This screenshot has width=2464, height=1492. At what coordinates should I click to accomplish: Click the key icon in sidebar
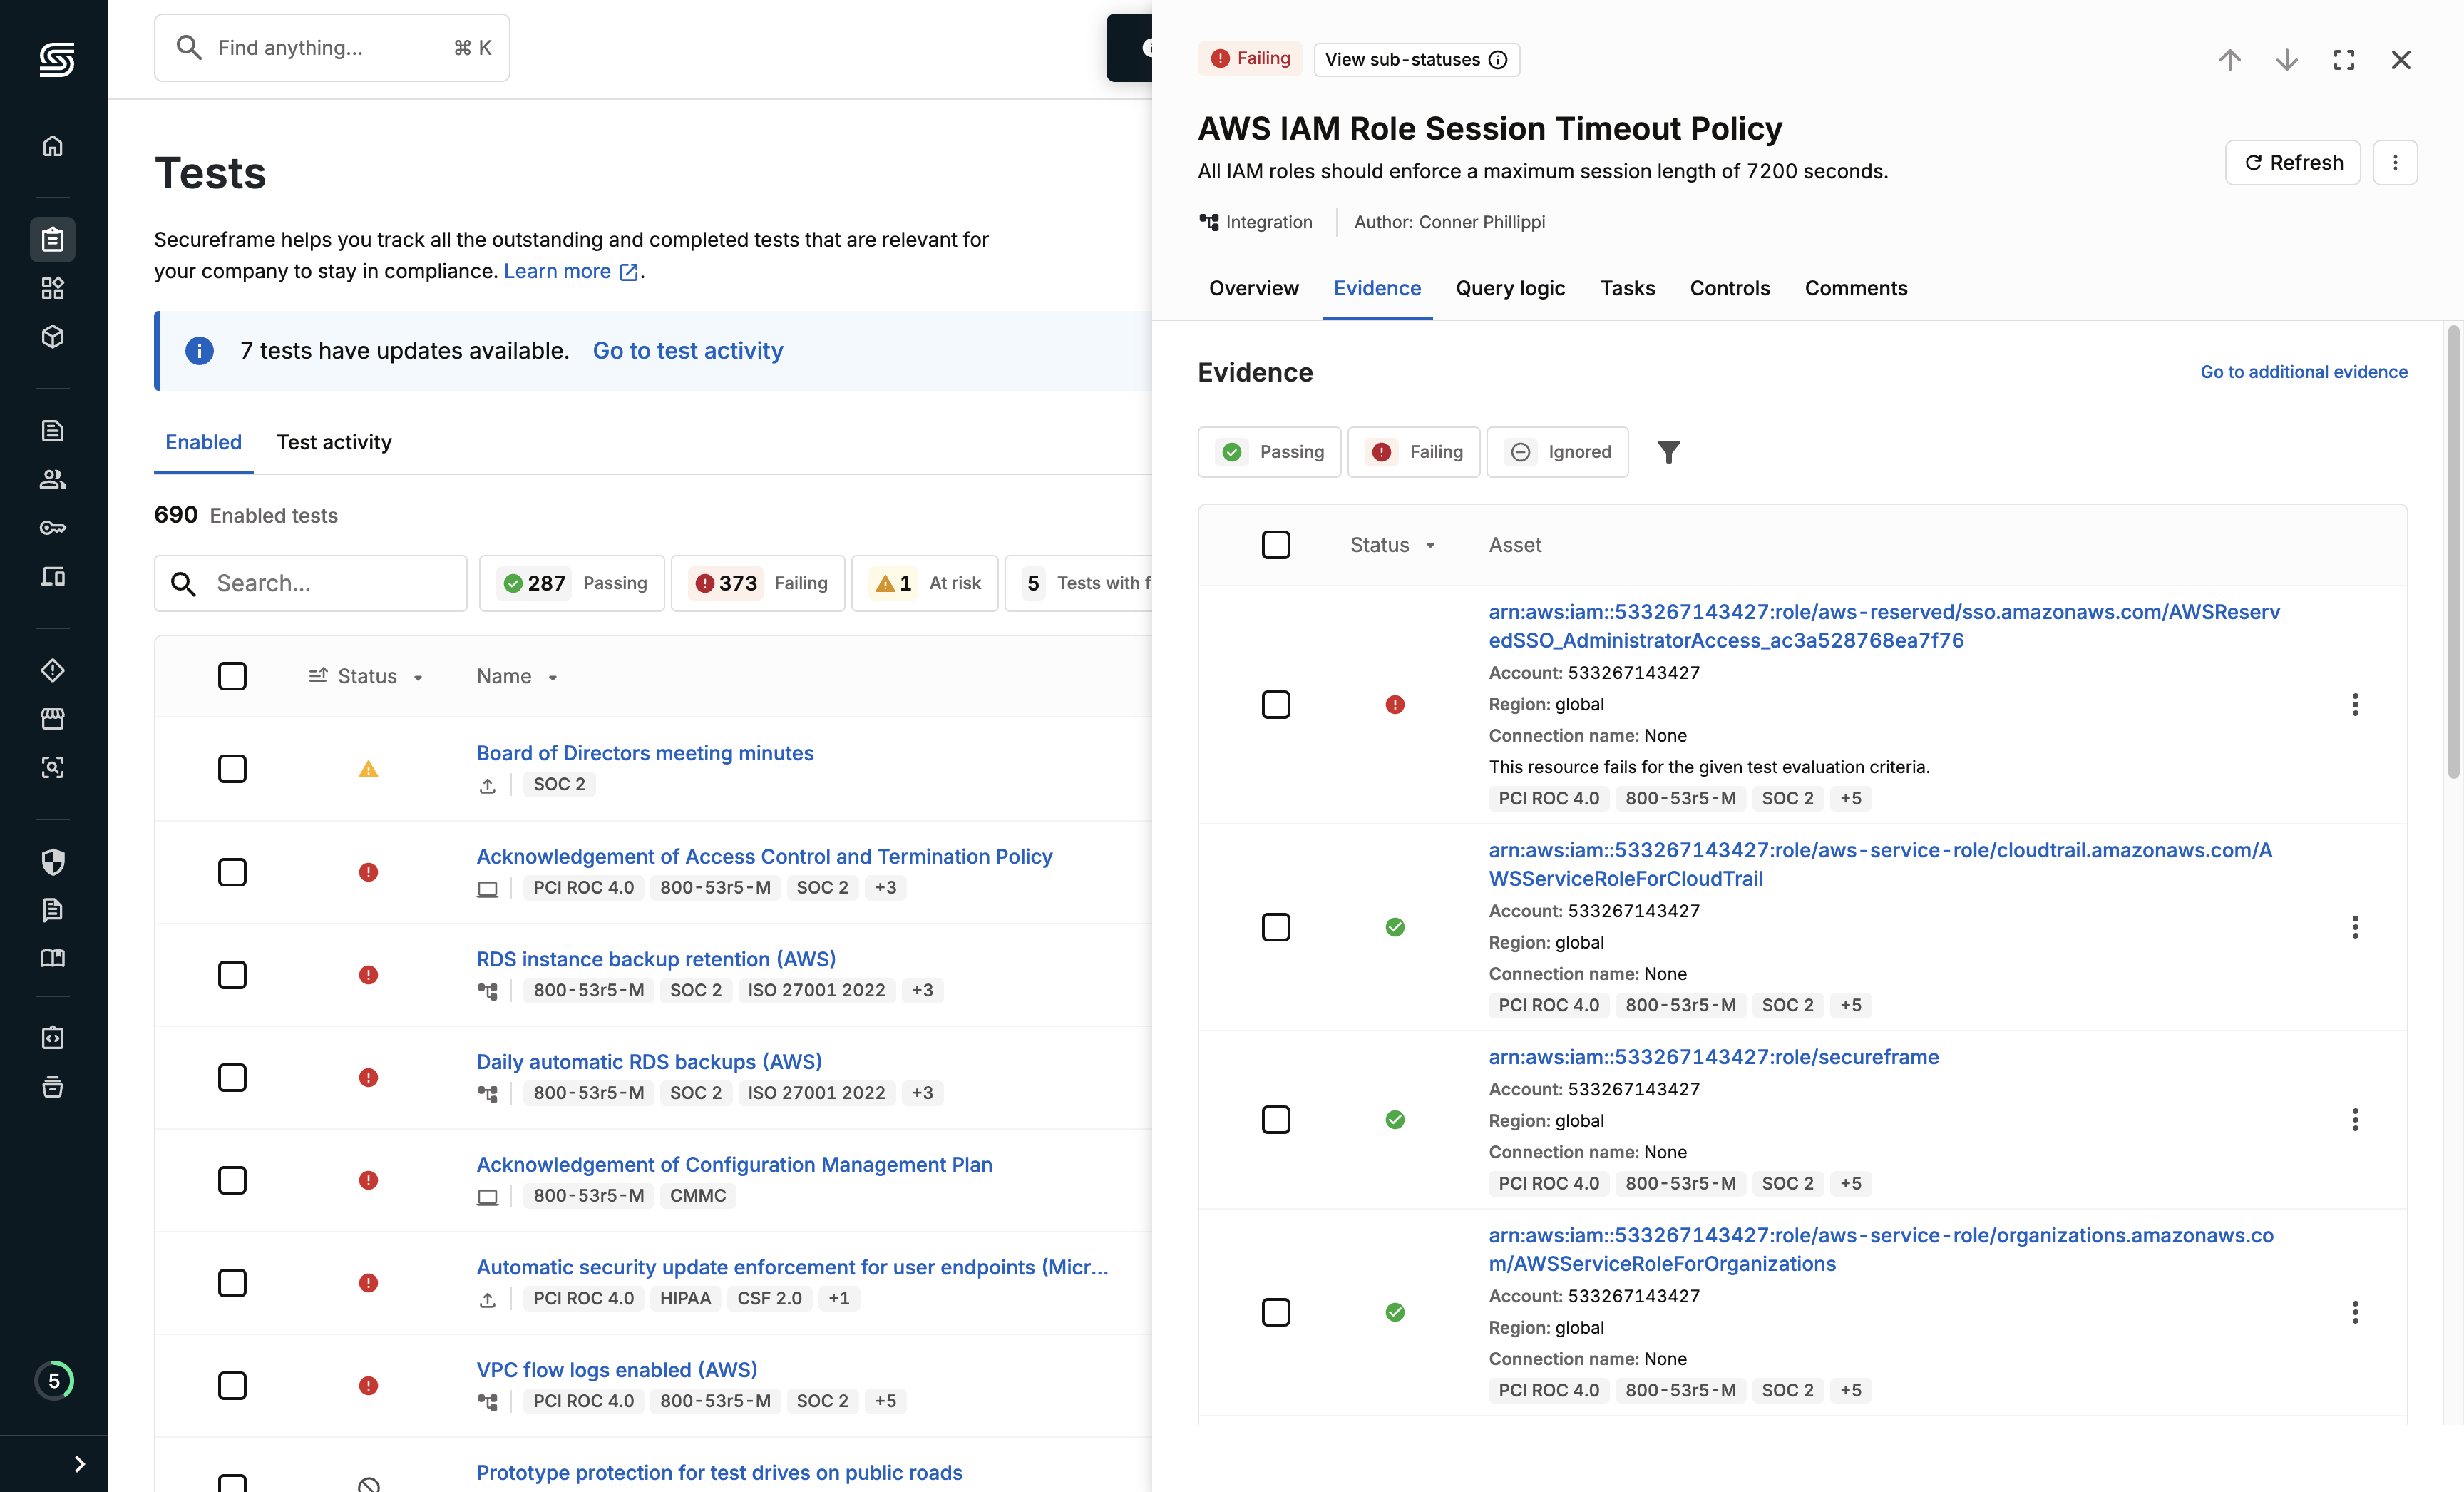click(x=53, y=528)
